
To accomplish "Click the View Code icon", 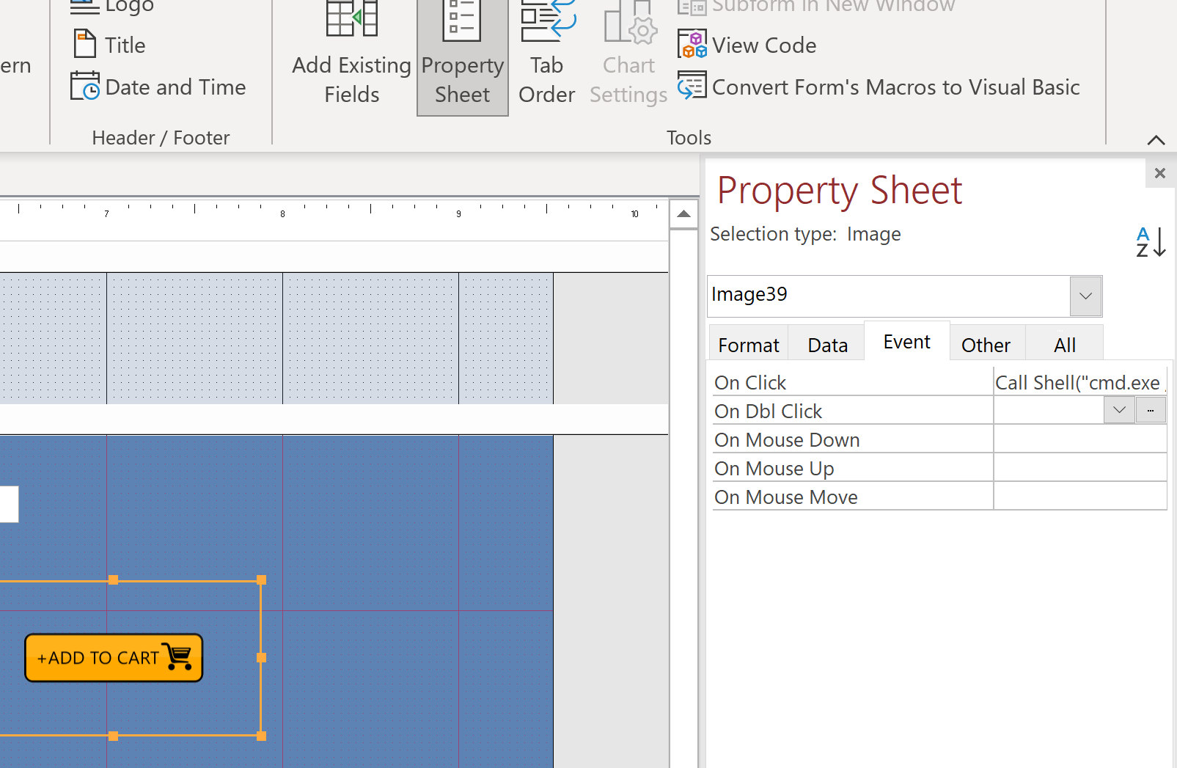I will (692, 45).
